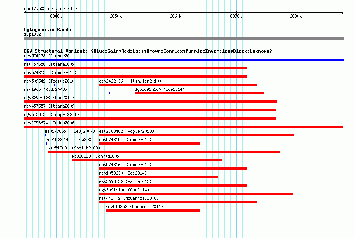Viewport: 355px width, 238px height.
Task: Open dgv5438n54 (Cooper2011) variant
Action: click(x=51, y=114)
